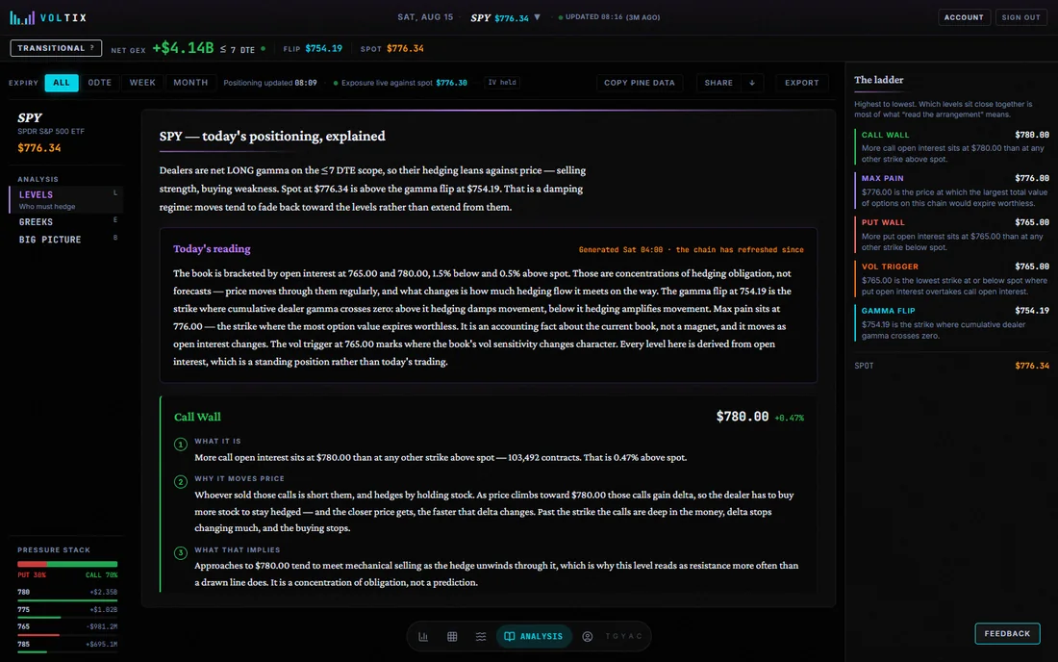
Task: Click the Exposure live against spot $776.30 status
Action: (400, 83)
